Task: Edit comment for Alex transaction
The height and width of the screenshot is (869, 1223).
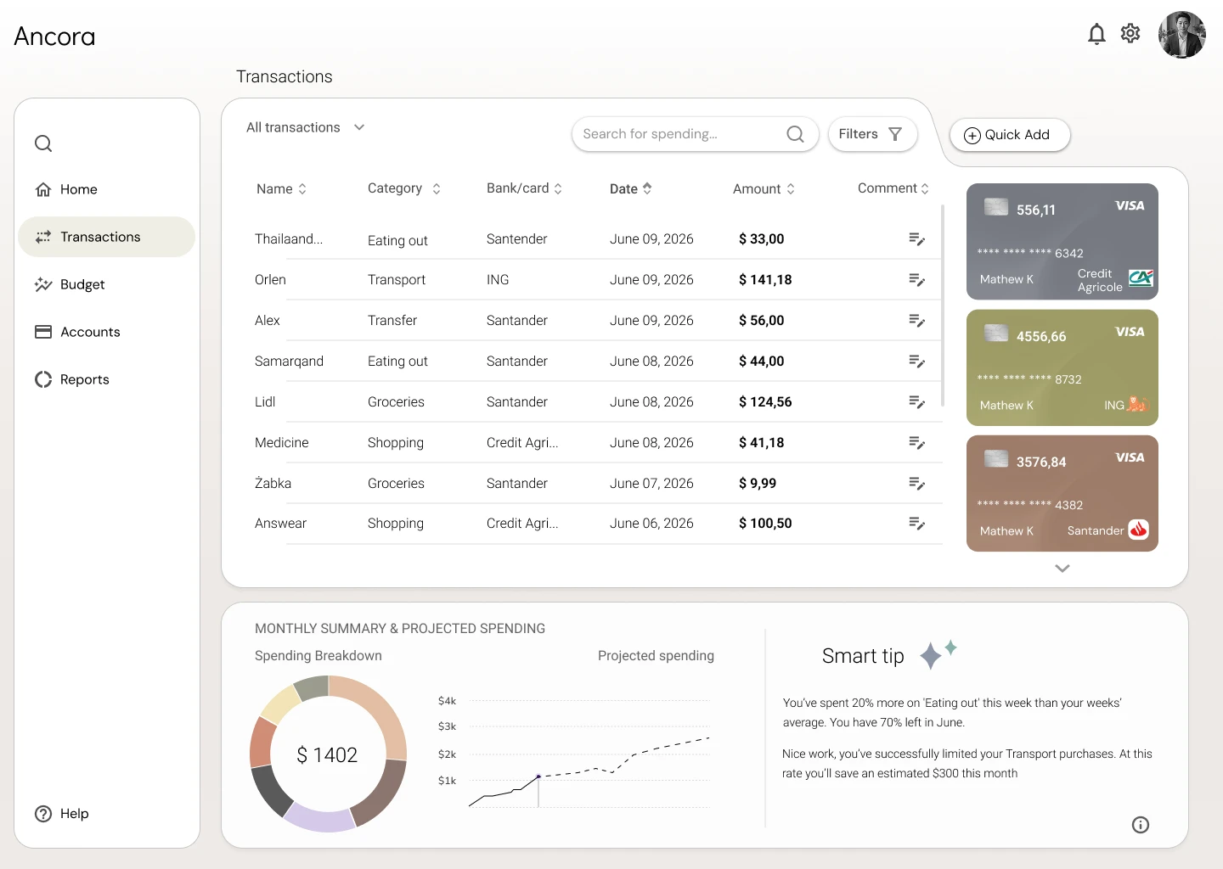Action: point(916,321)
